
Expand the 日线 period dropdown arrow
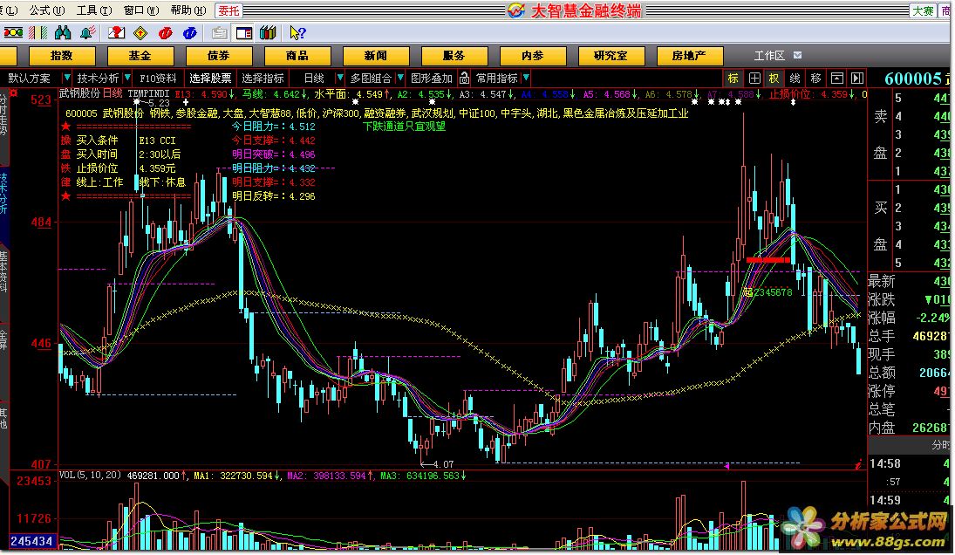click(x=340, y=78)
